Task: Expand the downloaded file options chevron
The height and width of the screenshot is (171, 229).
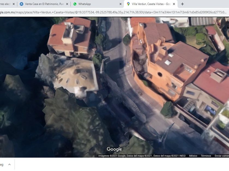Action: tap(9, 164)
